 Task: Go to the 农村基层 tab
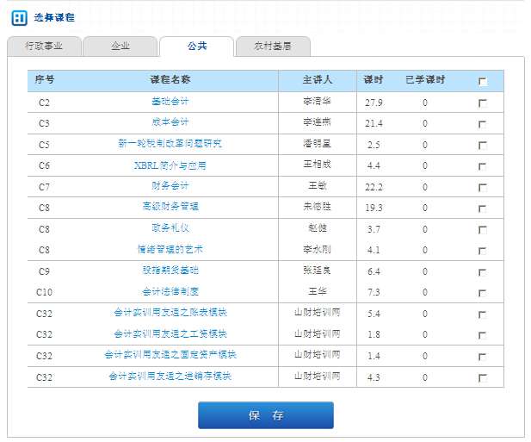[x=274, y=47]
